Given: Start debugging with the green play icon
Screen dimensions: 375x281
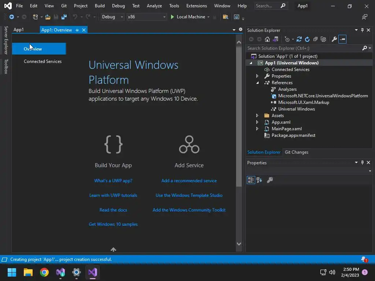Looking at the screenshot, I should coord(172,17).
